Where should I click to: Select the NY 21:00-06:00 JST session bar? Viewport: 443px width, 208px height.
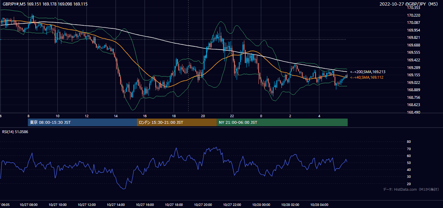282,122
